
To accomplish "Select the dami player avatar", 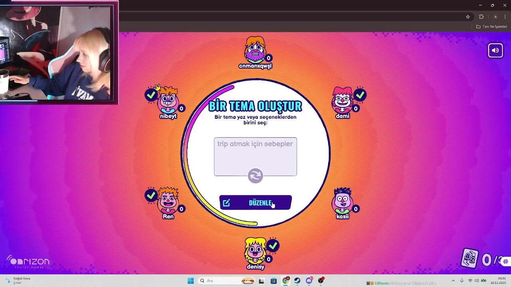I will 343,100.
